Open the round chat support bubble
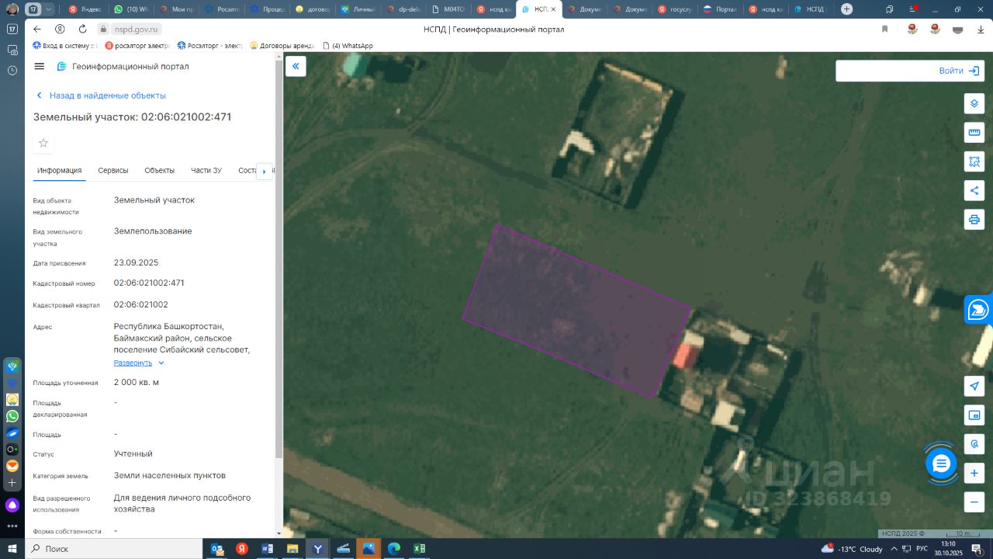993x559 pixels. [x=941, y=464]
